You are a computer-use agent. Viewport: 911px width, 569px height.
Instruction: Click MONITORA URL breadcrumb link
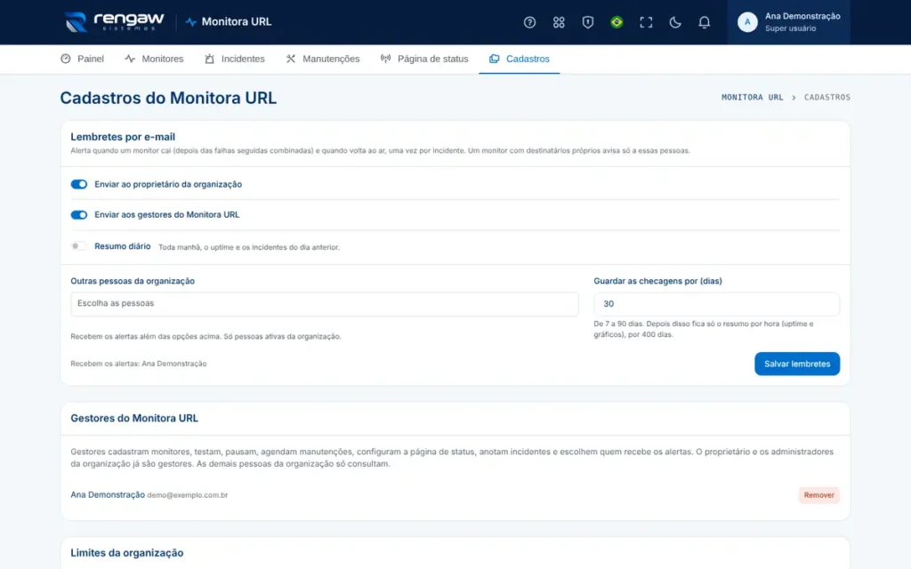pyautogui.click(x=752, y=98)
